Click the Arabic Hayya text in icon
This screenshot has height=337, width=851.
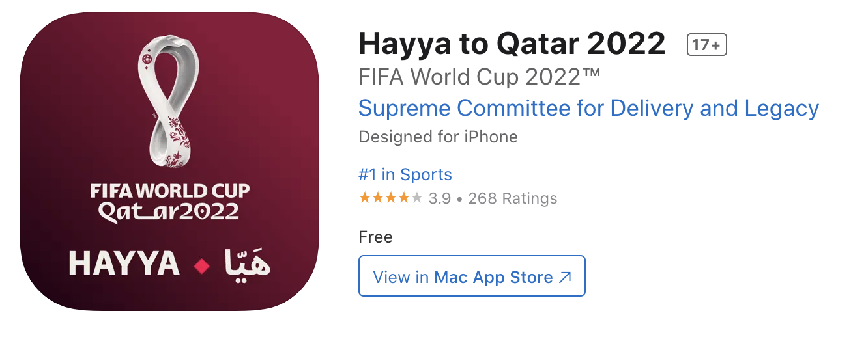(247, 262)
